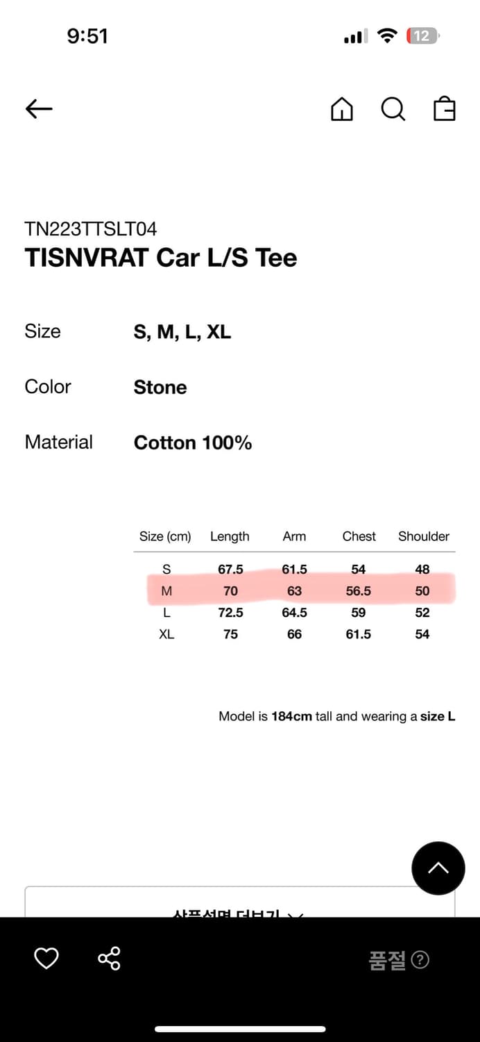Screen dimensions: 480x1042
Task: Tap the Cotton 100% material text
Action: [193, 443]
